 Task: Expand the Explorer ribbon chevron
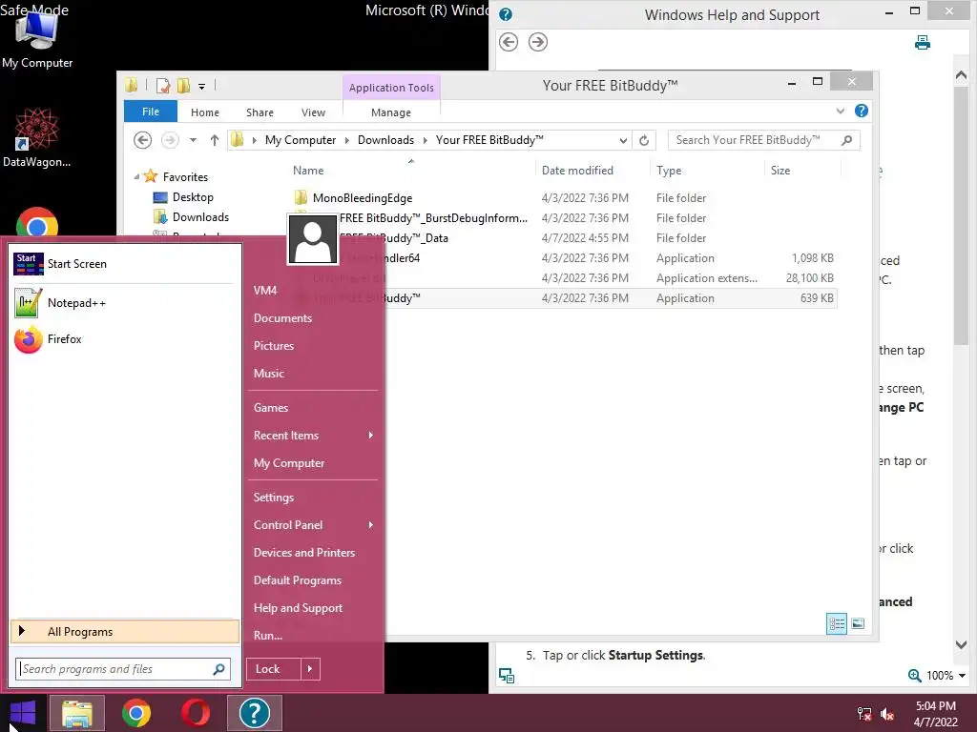(840, 111)
